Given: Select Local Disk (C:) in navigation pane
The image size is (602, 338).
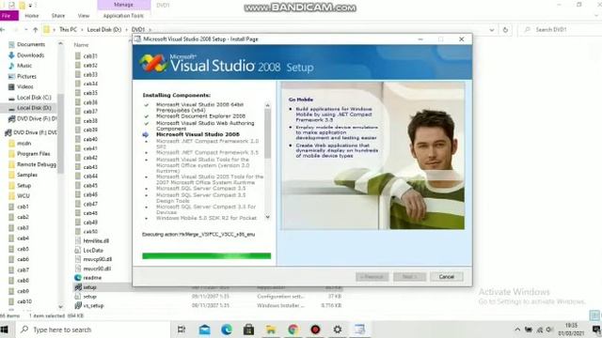Looking at the screenshot, I should click(x=34, y=98).
